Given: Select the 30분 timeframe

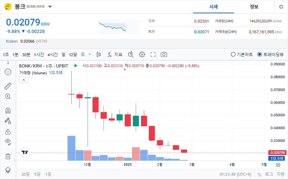Looking at the screenshot, I should click(26, 55).
